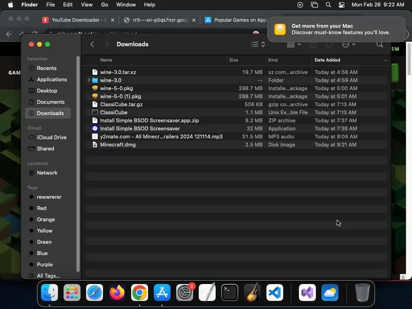Click the Stage Manager menu bar icon
The width and height of the screenshot is (412, 309).
(x=314, y=5)
